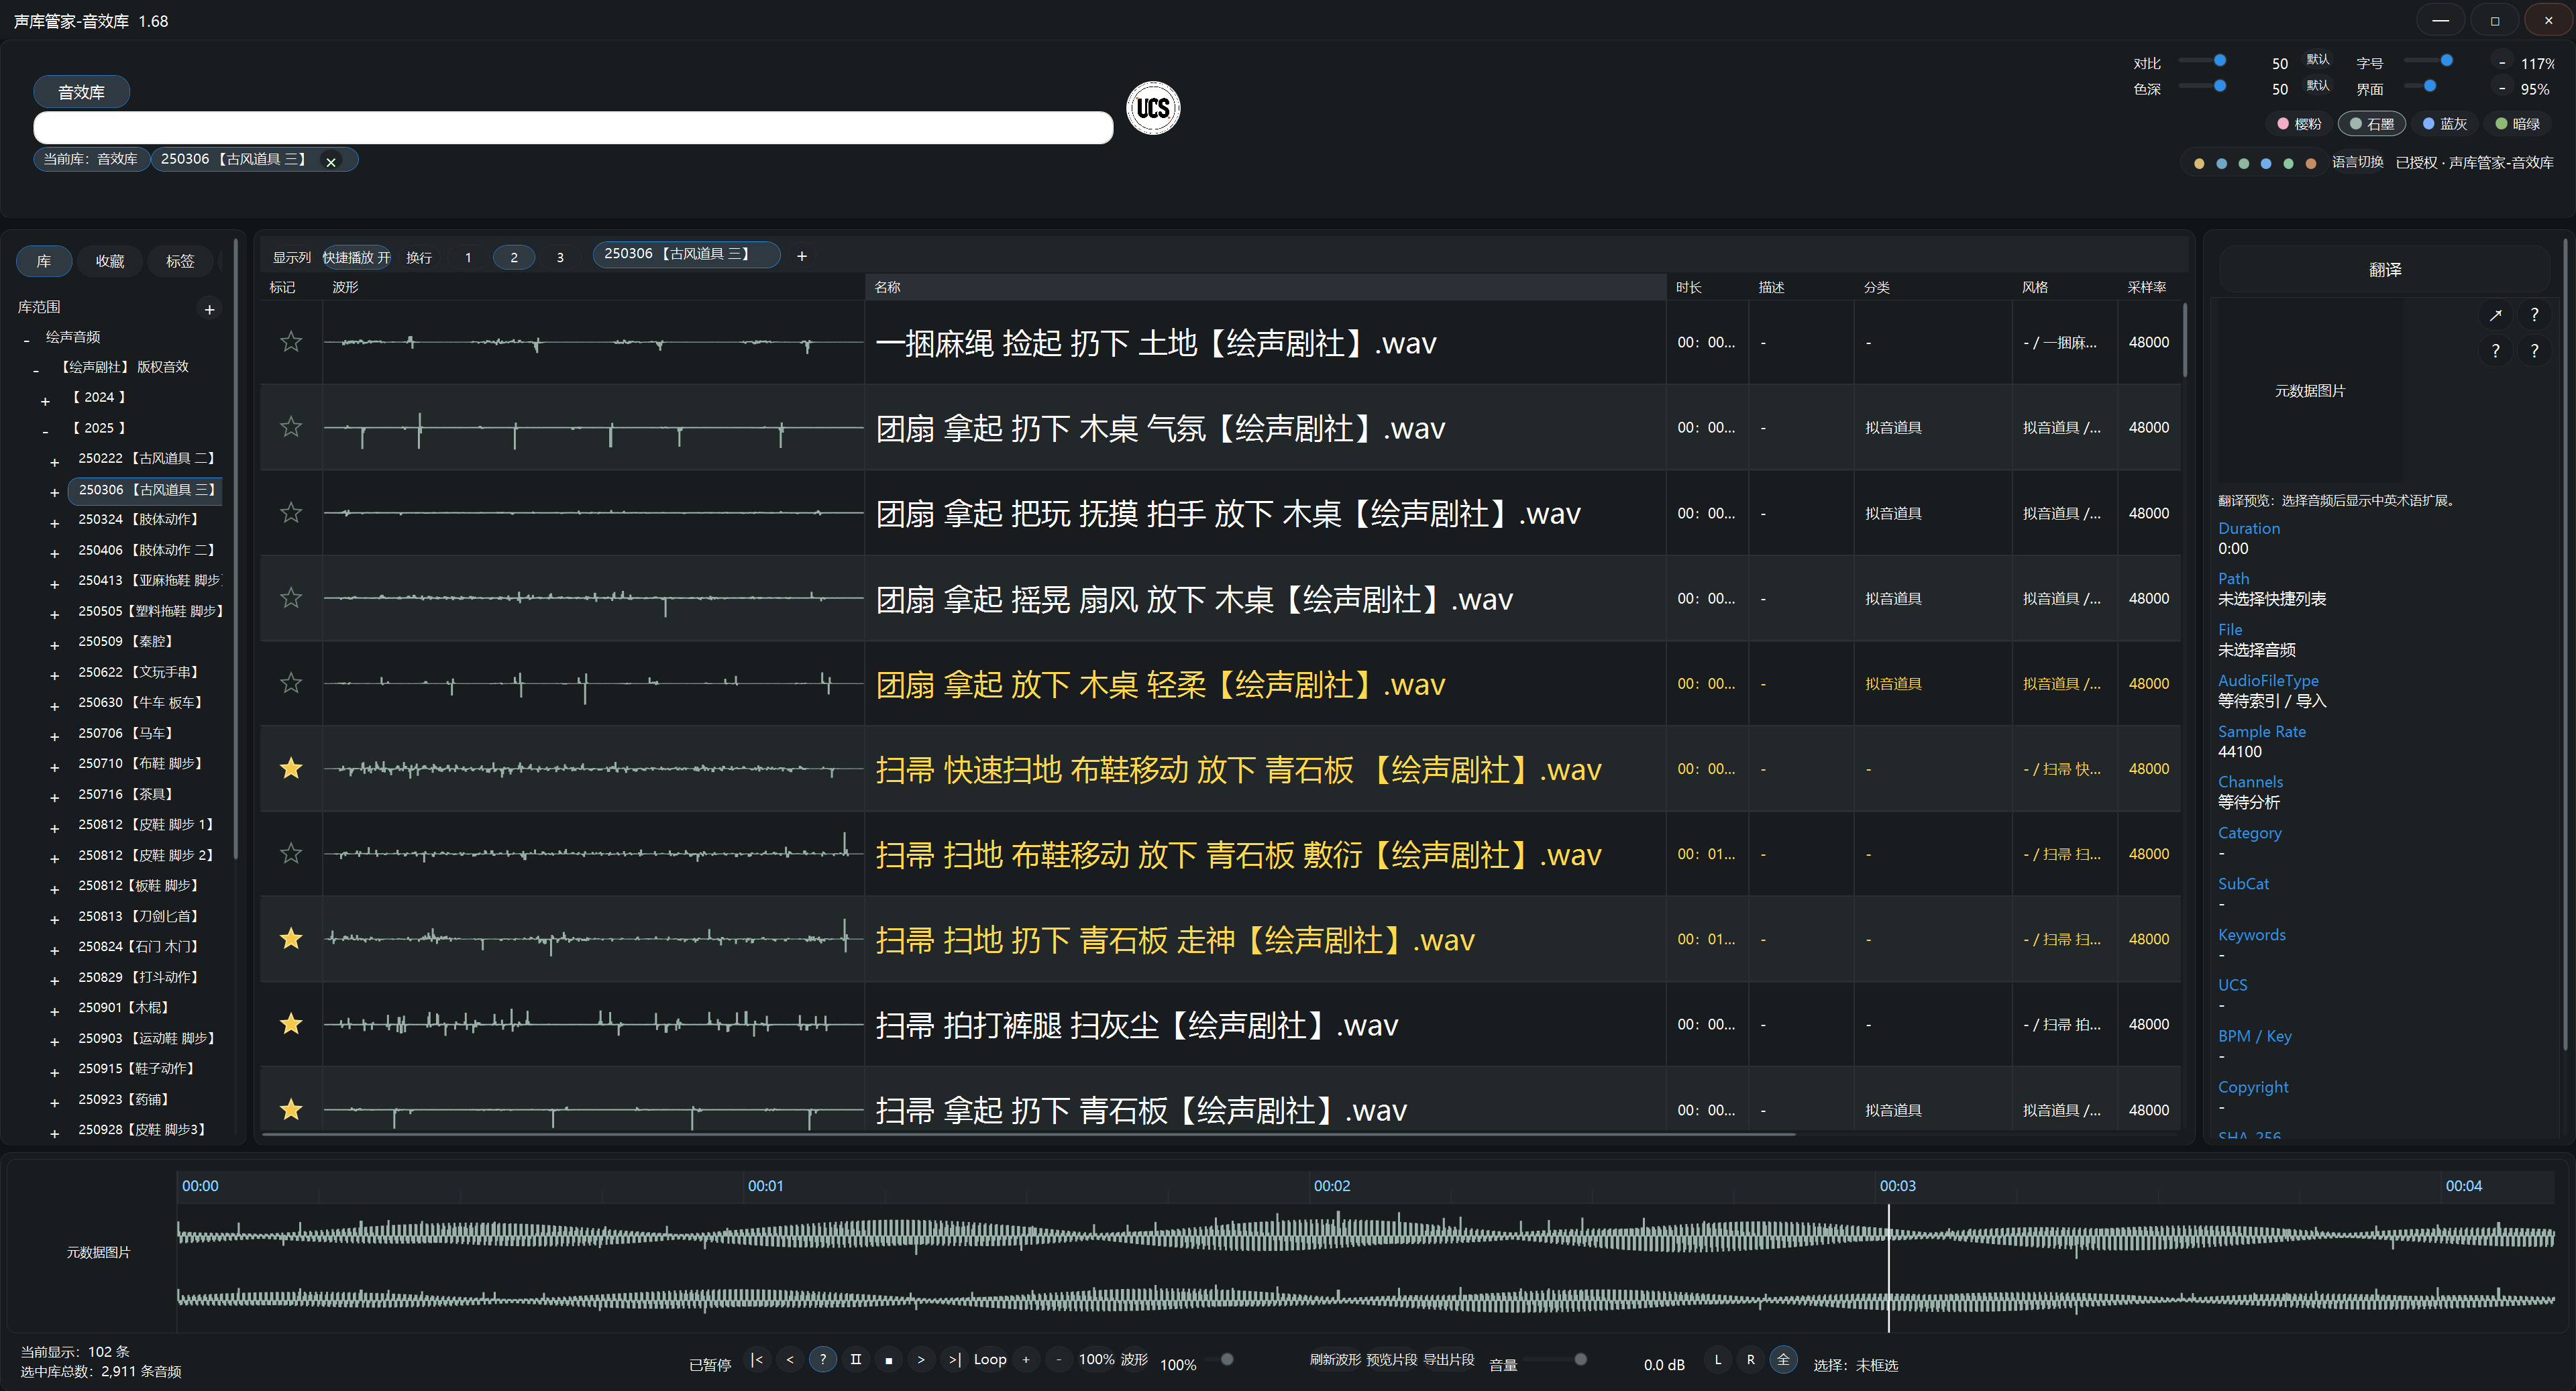Click the 语言切换 button
2576x1391 pixels.
(2357, 162)
